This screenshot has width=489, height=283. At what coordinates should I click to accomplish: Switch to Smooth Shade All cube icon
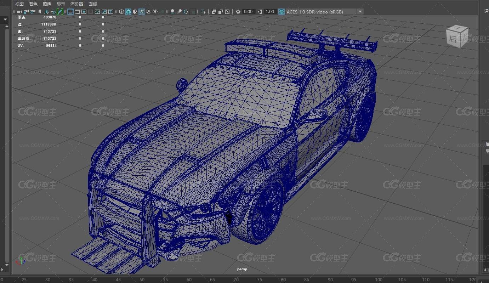coord(128,12)
